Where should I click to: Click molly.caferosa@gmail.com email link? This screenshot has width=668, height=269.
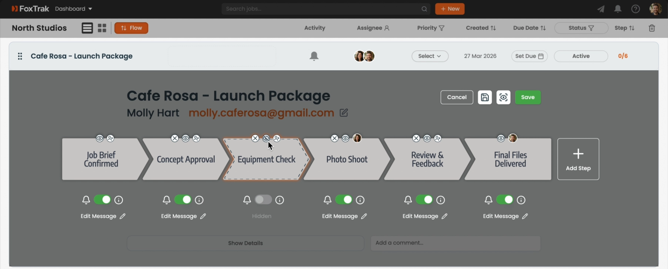261,113
